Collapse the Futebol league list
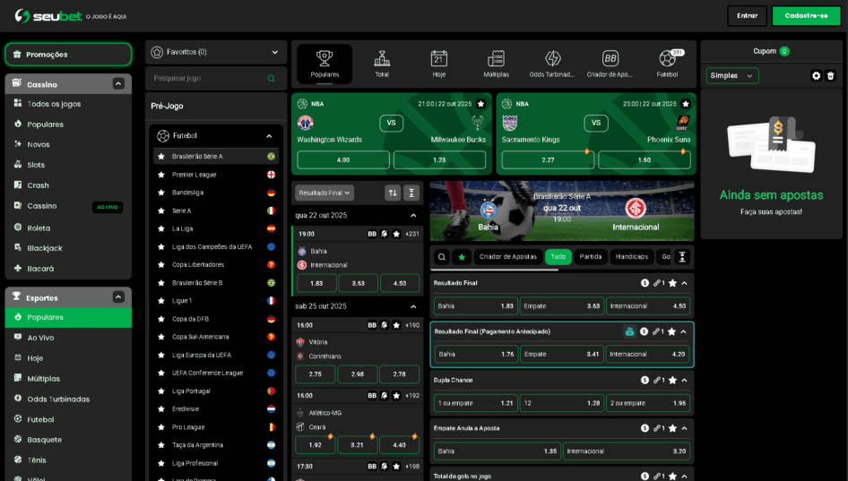Image resolution: width=848 pixels, height=481 pixels. click(x=269, y=136)
